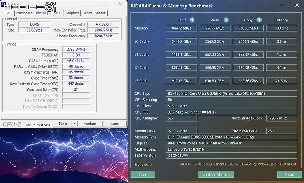Click the Cycle Time tRAS value 90 clocks
Viewport: 304px width, 183px height.
(76, 78)
